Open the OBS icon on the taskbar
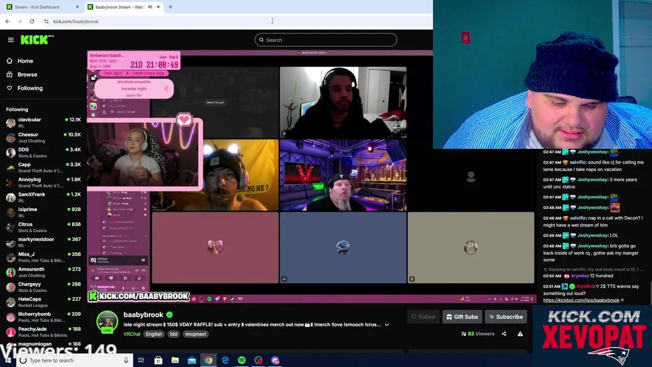This screenshot has height=367, width=652. (x=258, y=360)
